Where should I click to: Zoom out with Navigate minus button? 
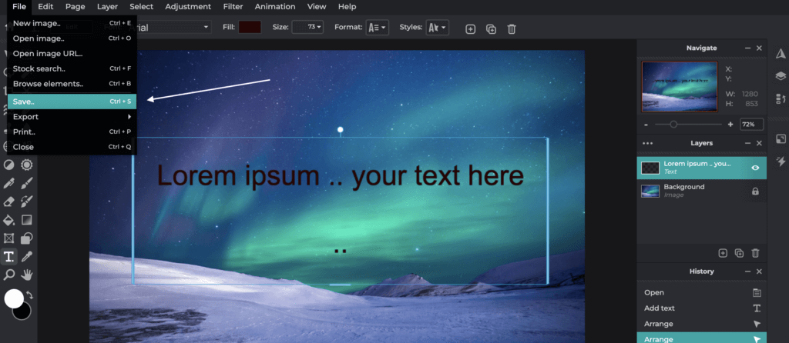pyautogui.click(x=646, y=125)
